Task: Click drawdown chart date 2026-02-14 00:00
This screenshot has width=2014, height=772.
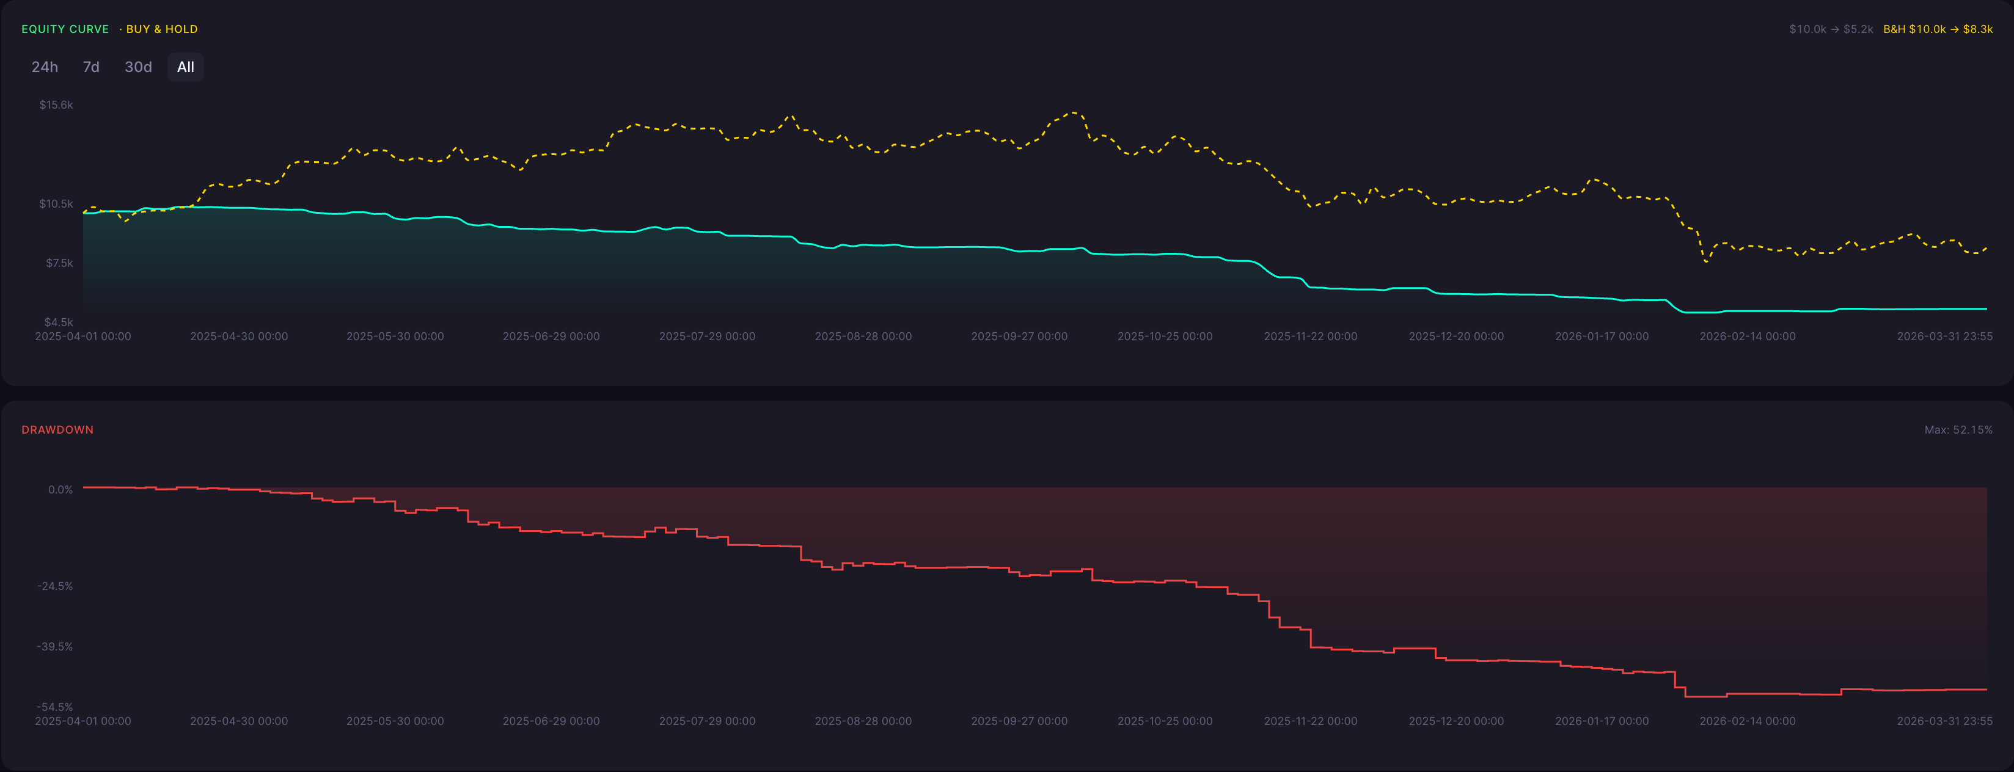Action: [1748, 721]
